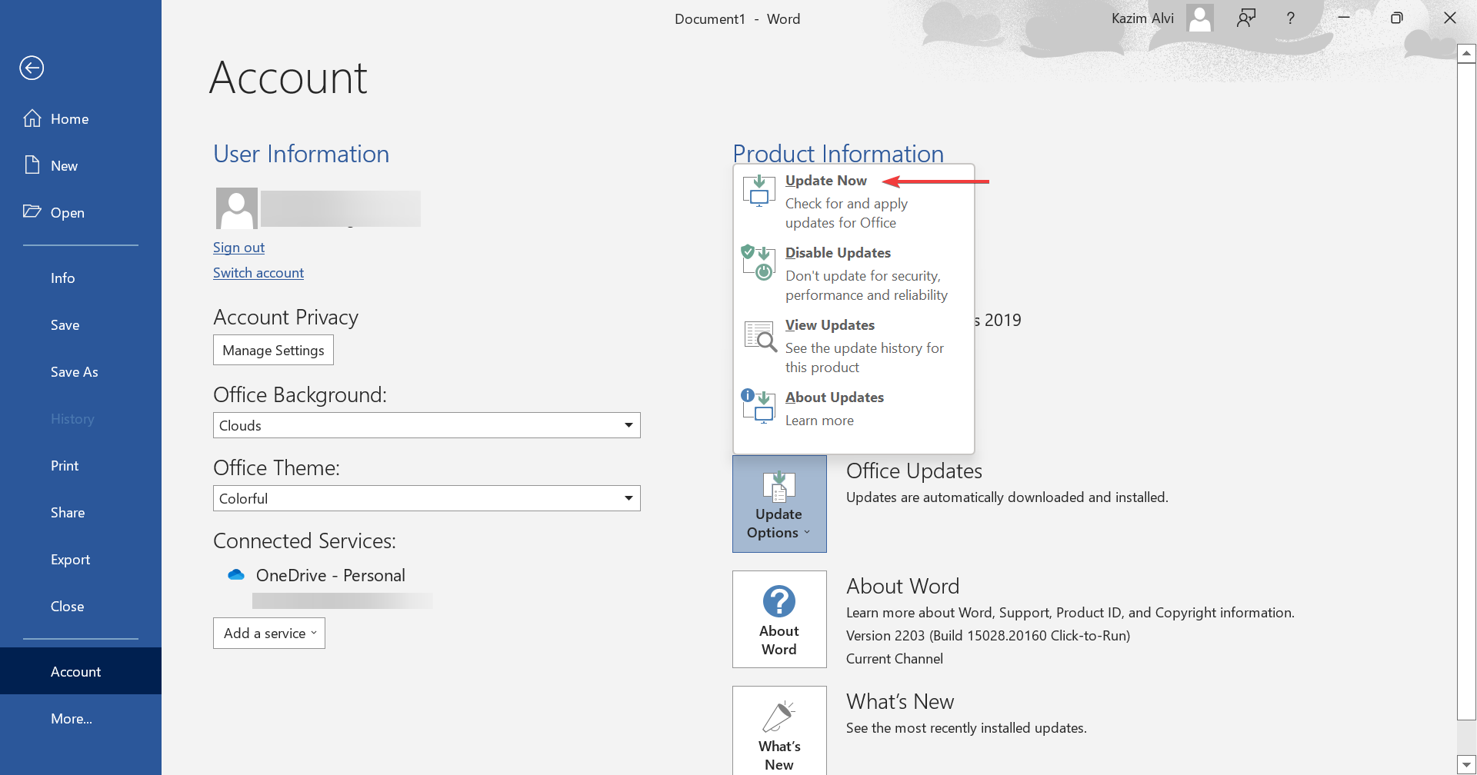Open the Add a service dropdown
This screenshot has width=1477, height=775.
coord(269,634)
